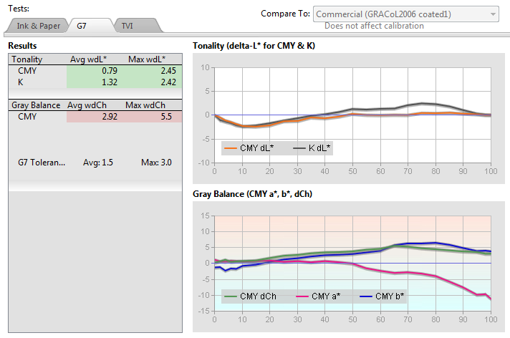This screenshot has width=510, height=338.
Task: Click the Avg wdCh column header
Action: (x=87, y=105)
